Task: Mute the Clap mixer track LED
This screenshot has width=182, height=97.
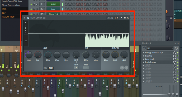Action: click(x=9, y=70)
